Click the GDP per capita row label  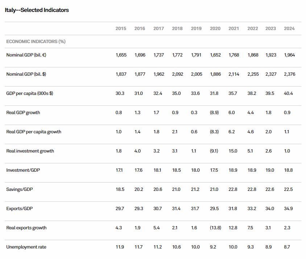pos(30,93)
